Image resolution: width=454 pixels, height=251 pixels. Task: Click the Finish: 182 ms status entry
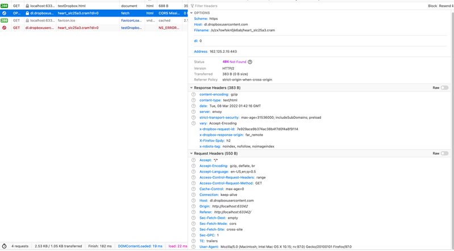(x=100, y=246)
